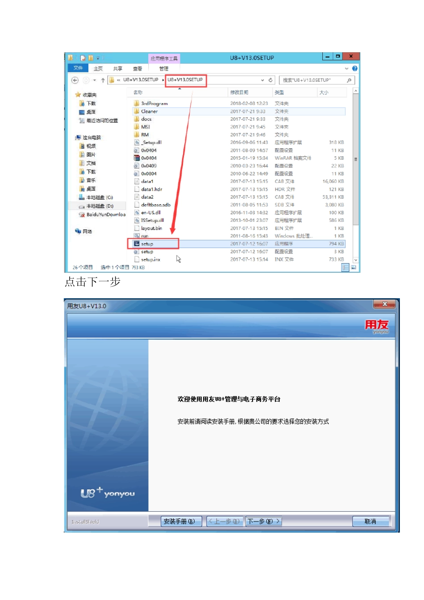
Task: Select the data2 file name
Action: point(147,197)
